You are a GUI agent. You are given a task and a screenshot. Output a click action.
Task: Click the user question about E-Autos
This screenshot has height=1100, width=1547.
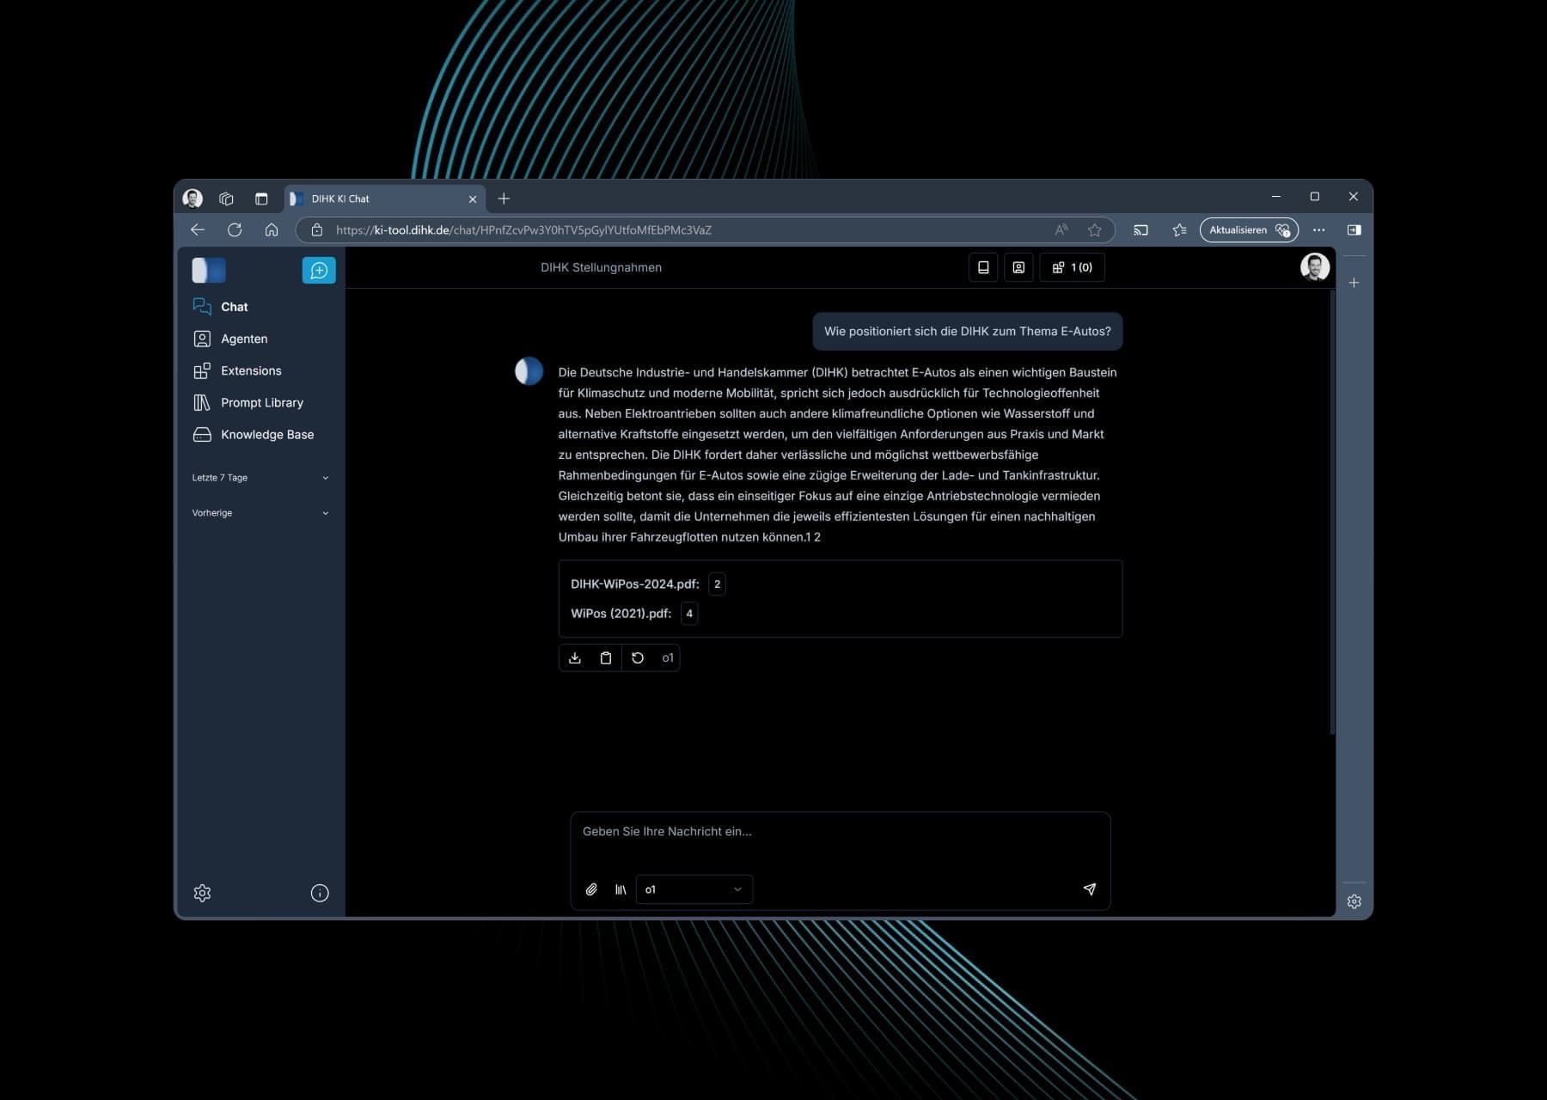click(967, 331)
